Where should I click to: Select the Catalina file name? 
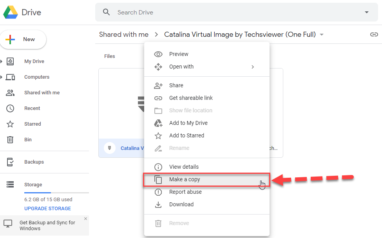(x=132, y=148)
